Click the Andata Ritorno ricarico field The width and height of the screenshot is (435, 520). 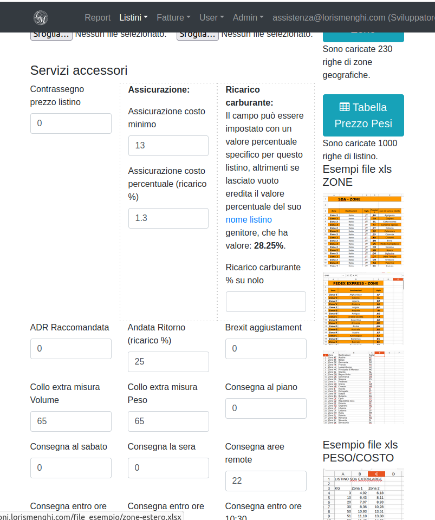(x=168, y=362)
